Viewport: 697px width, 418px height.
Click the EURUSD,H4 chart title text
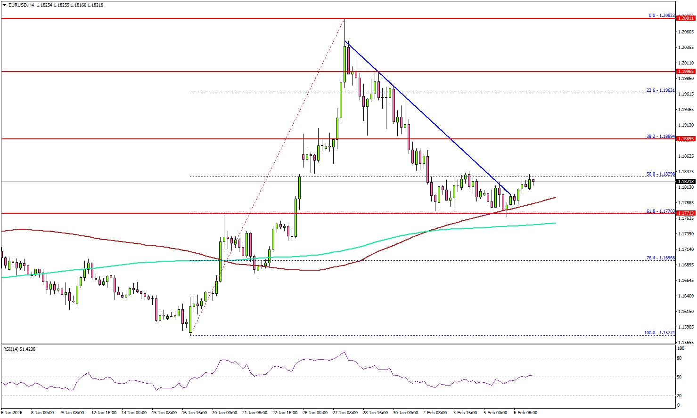21,5
